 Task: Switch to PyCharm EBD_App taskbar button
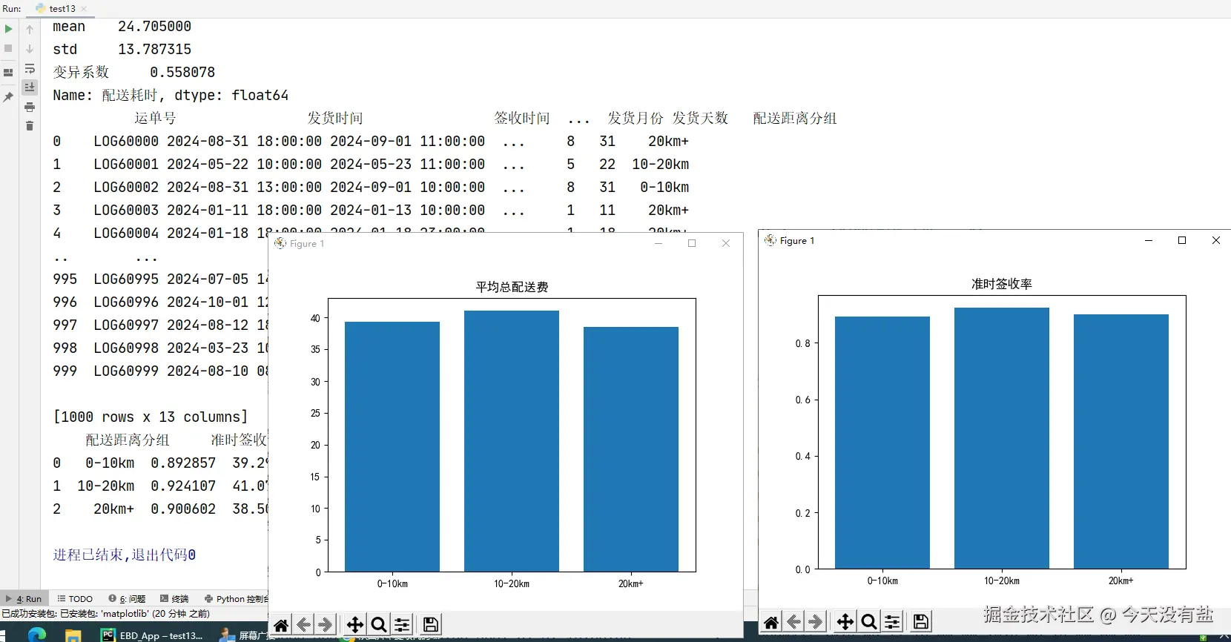152,635
